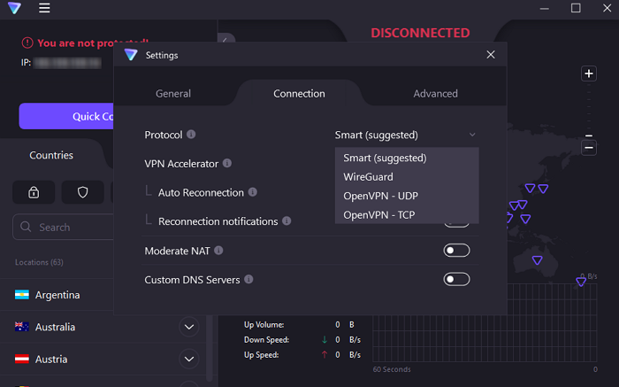Select the Secure Core lock filter icon
This screenshot has width=619, height=387.
34,192
